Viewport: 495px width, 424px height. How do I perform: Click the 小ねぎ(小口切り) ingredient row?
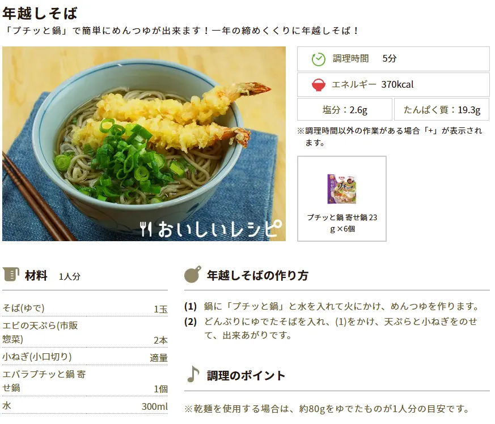[x=85, y=357]
